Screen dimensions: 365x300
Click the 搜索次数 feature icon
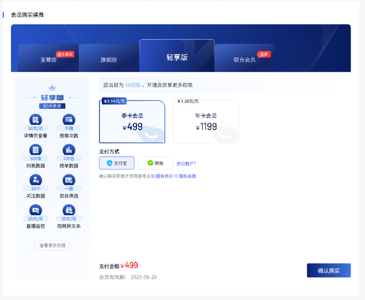69,120
